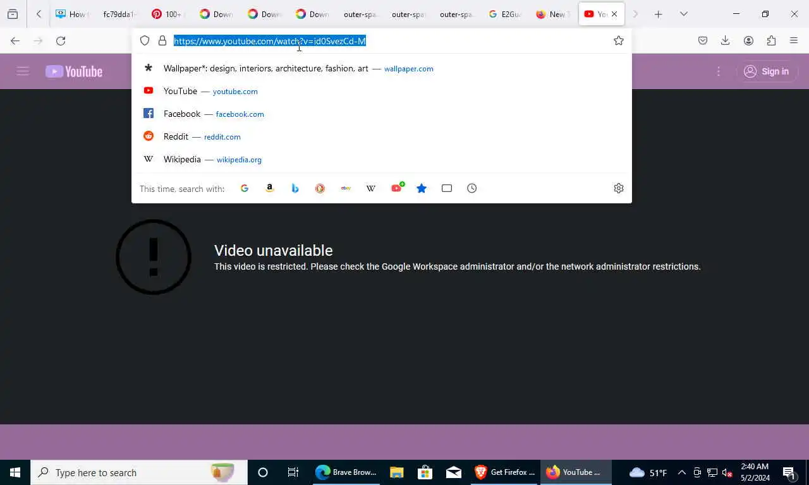The width and height of the screenshot is (809, 485).
Task: Open search settings gear icon
Action: [x=619, y=188]
